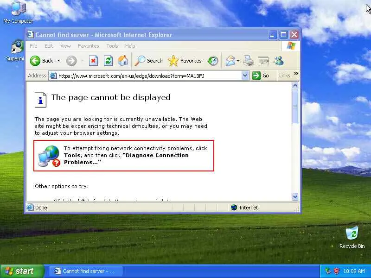This screenshot has height=278, width=371.
Task: Open the Back history dropdown arrow
Action: coord(59,61)
